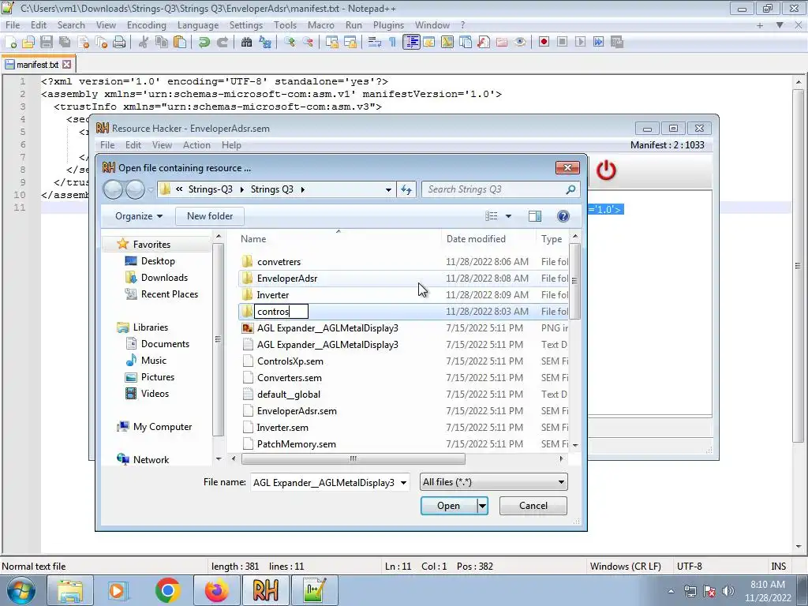Screen dimensions: 808x606
Task: Click the Find binoculars icon in Notepad++
Action: click(247, 43)
